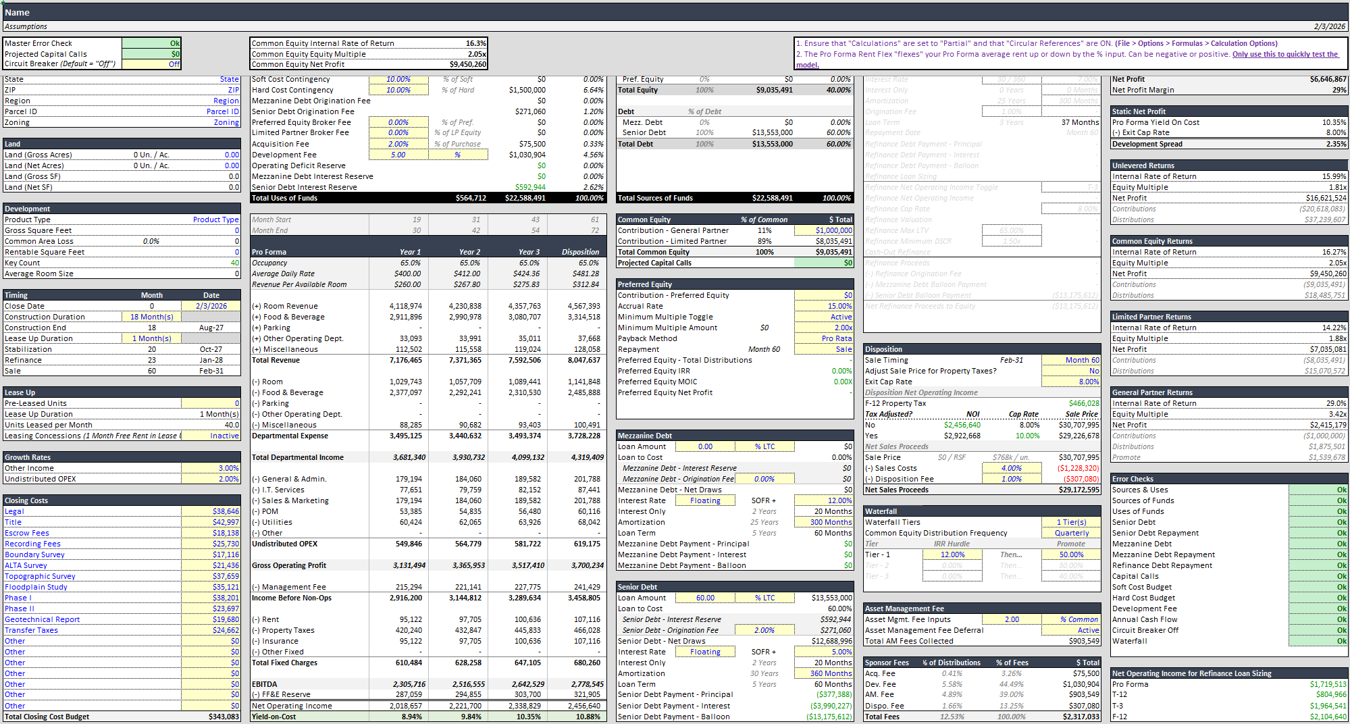Edit the Senior Debt SOFR spread 5.00%
The width and height of the screenshot is (1350, 724).
(x=824, y=652)
